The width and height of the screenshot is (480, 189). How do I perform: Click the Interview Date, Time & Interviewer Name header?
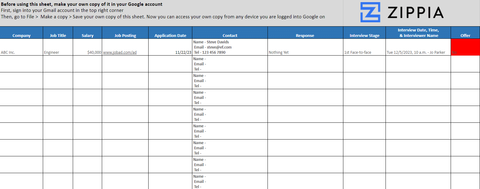tap(418, 33)
